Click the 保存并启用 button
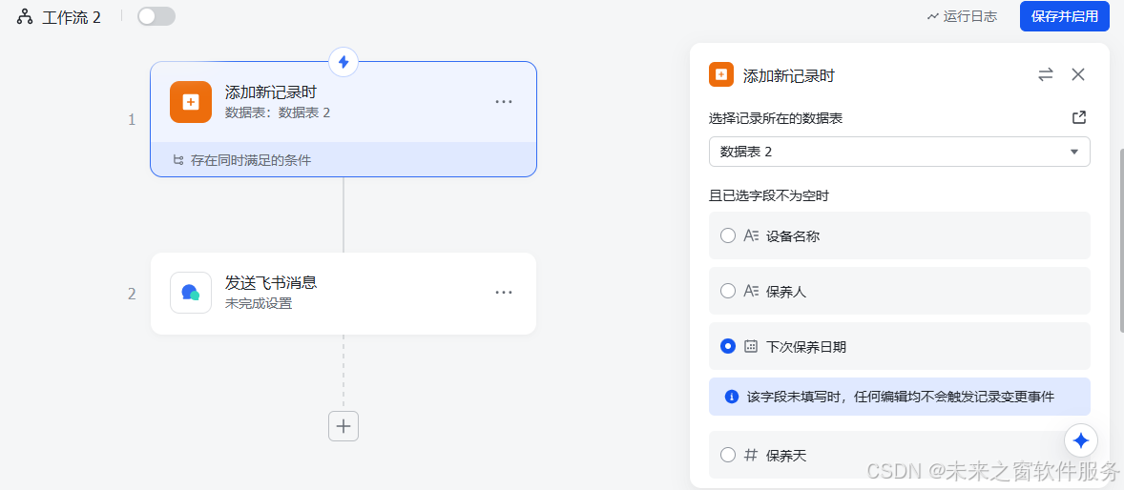 pos(1065,16)
